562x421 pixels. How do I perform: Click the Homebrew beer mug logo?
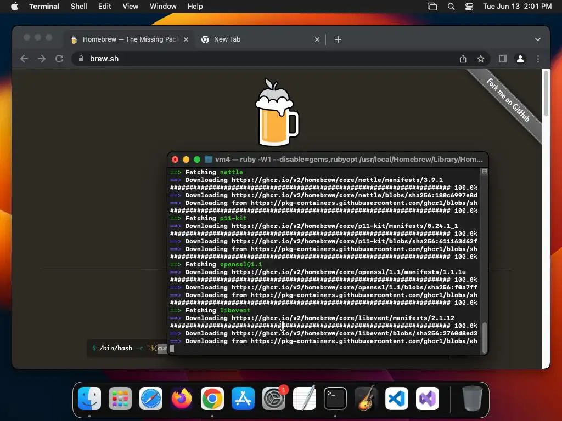point(277,112)
